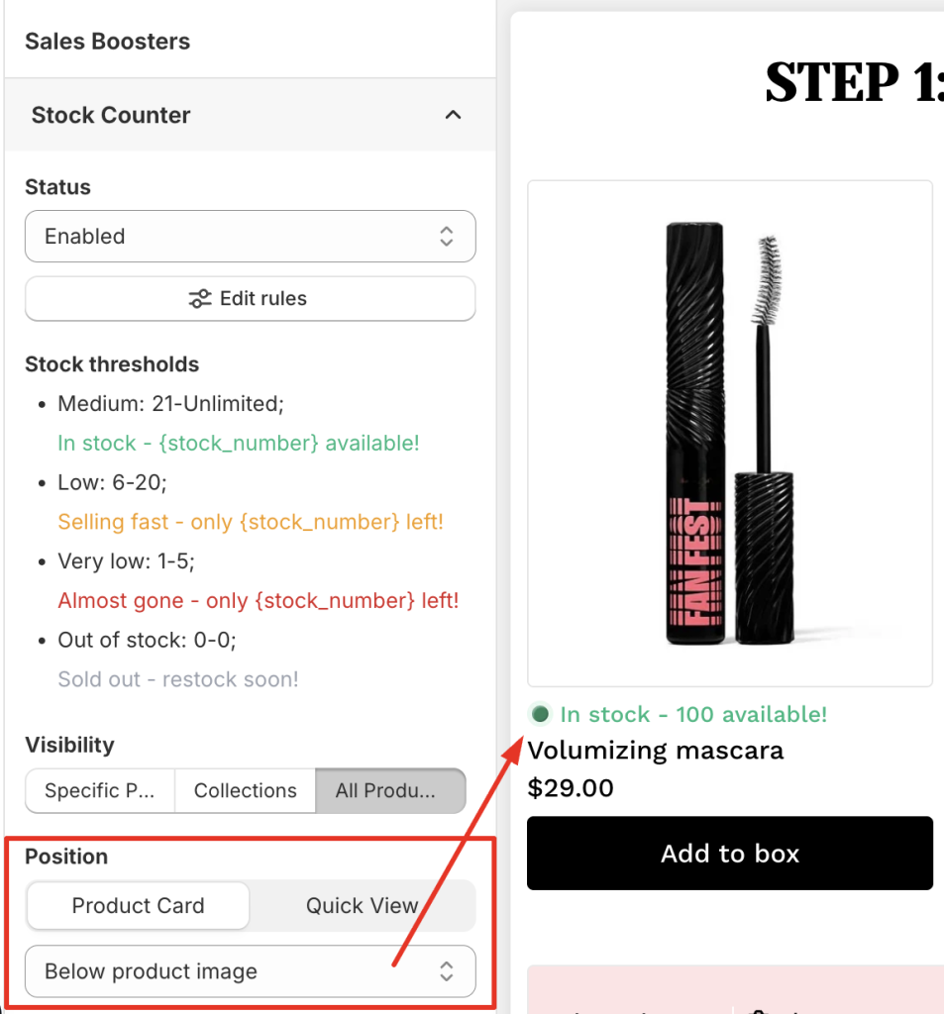Click the up-down arrows on Status select
Image resolution: width=944 pixels, height=1014 pixels.
447,237
